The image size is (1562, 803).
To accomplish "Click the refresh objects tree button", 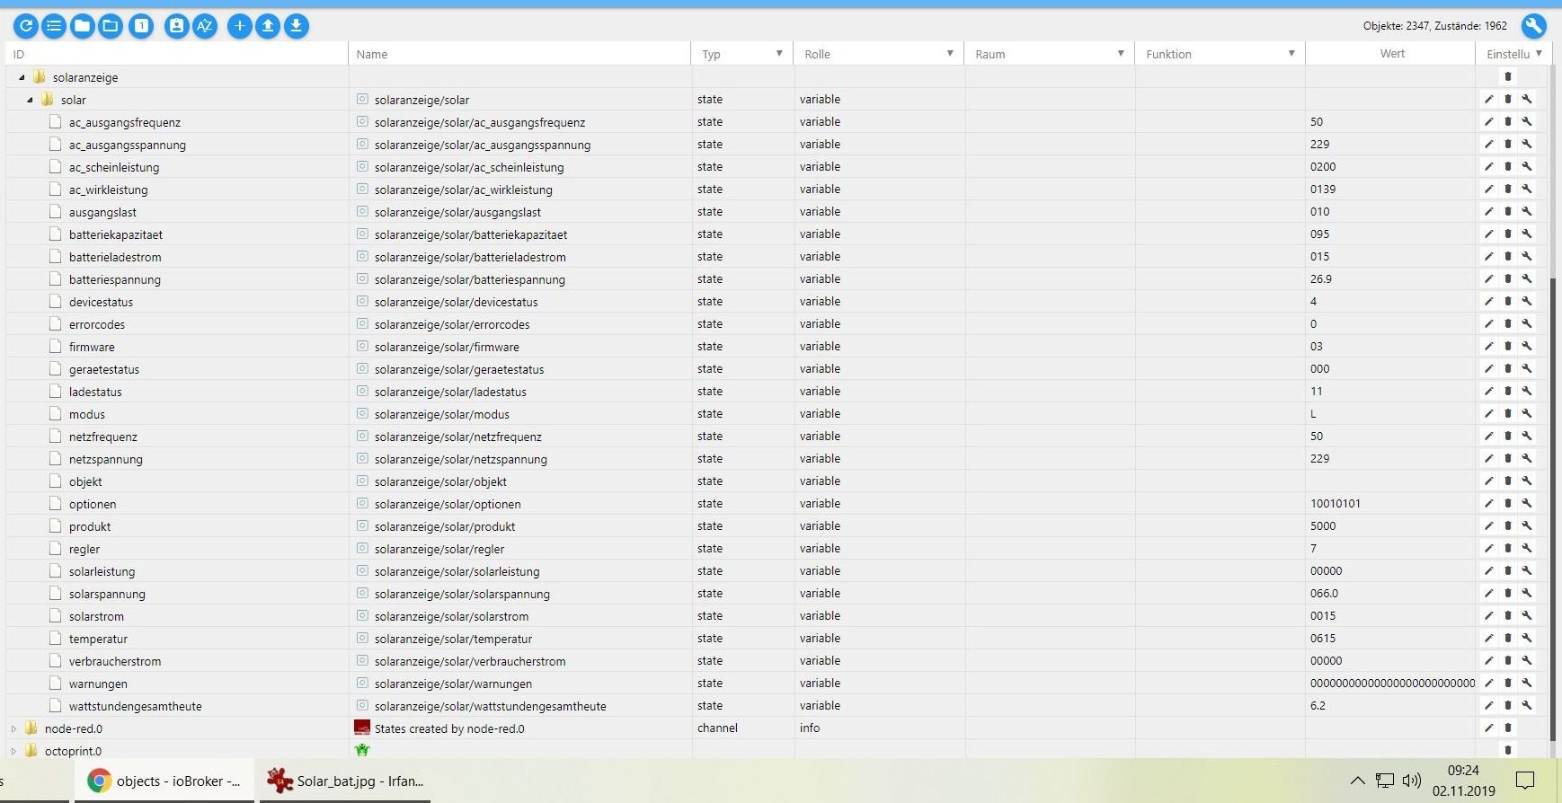I will point(26,26).
